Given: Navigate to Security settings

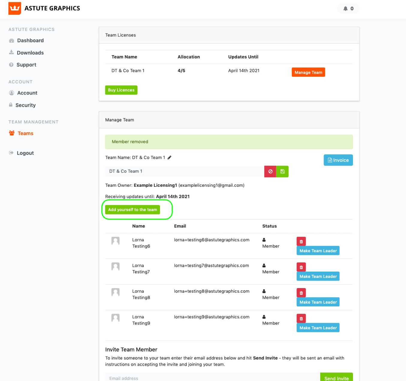Looking at the screenshot, I should tap(25, 105).
